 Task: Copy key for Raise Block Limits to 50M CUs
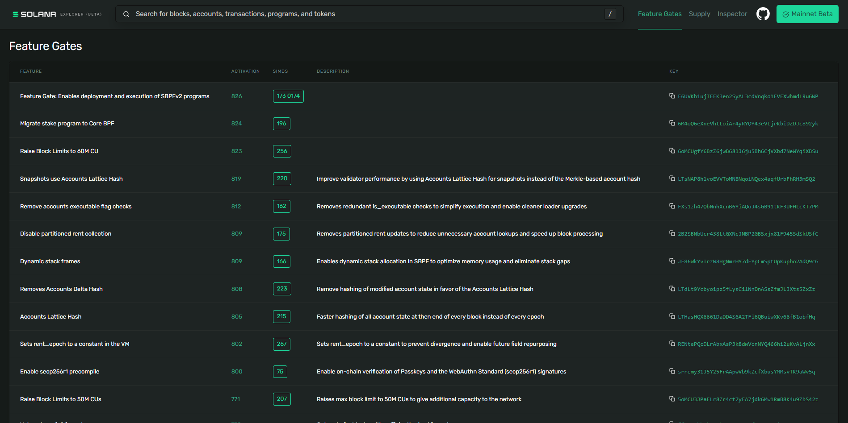[672, 399]
